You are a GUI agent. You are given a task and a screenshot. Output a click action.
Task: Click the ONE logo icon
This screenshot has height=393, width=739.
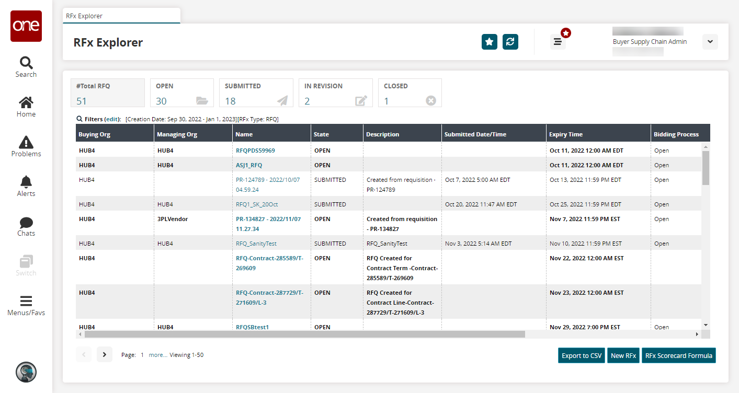pyautogui.click(x=26, y=26)
